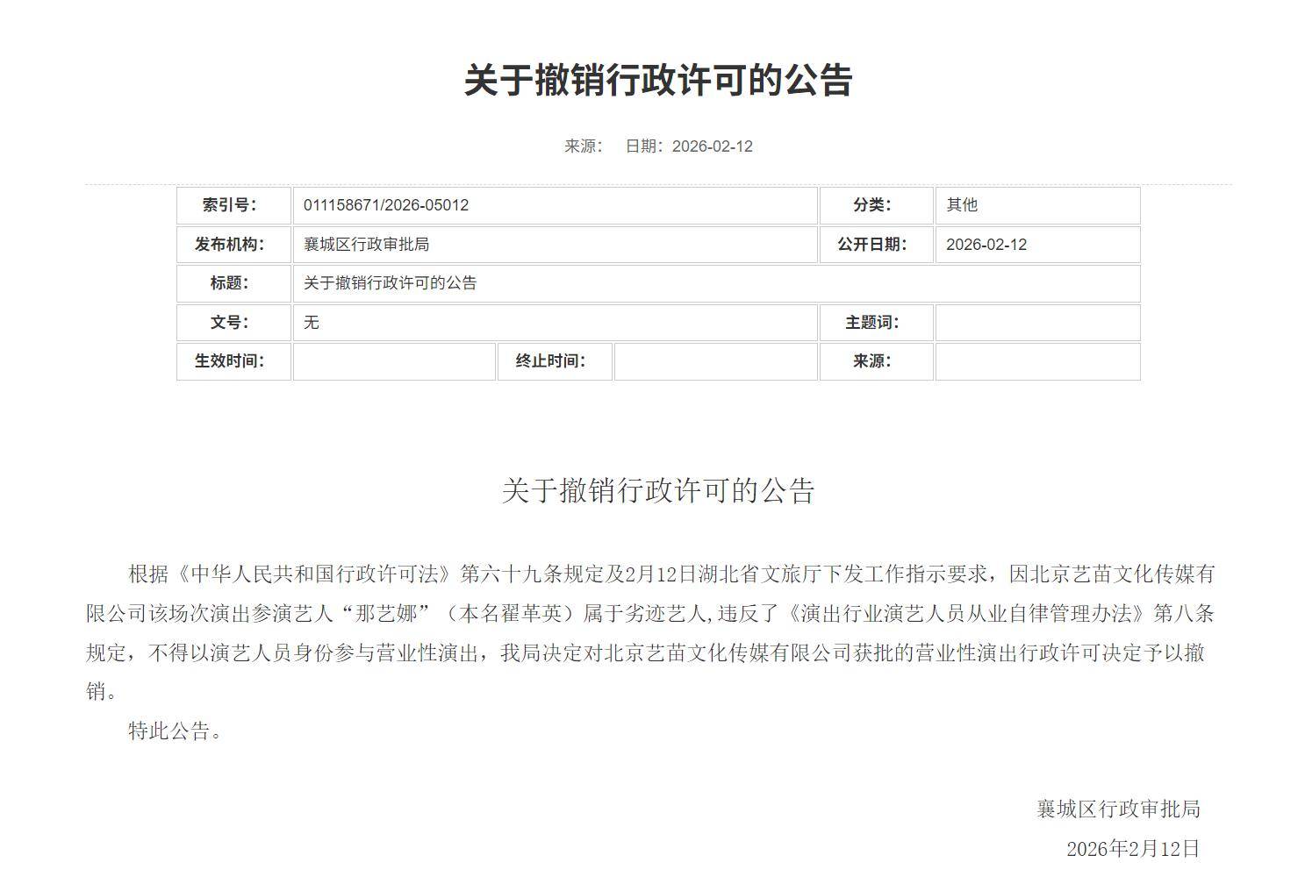Click 襄城区行政审批局 in the 发布机构 row
Image resolution: width=1305 pixels, height=884 pixels.
coord(367,245)
